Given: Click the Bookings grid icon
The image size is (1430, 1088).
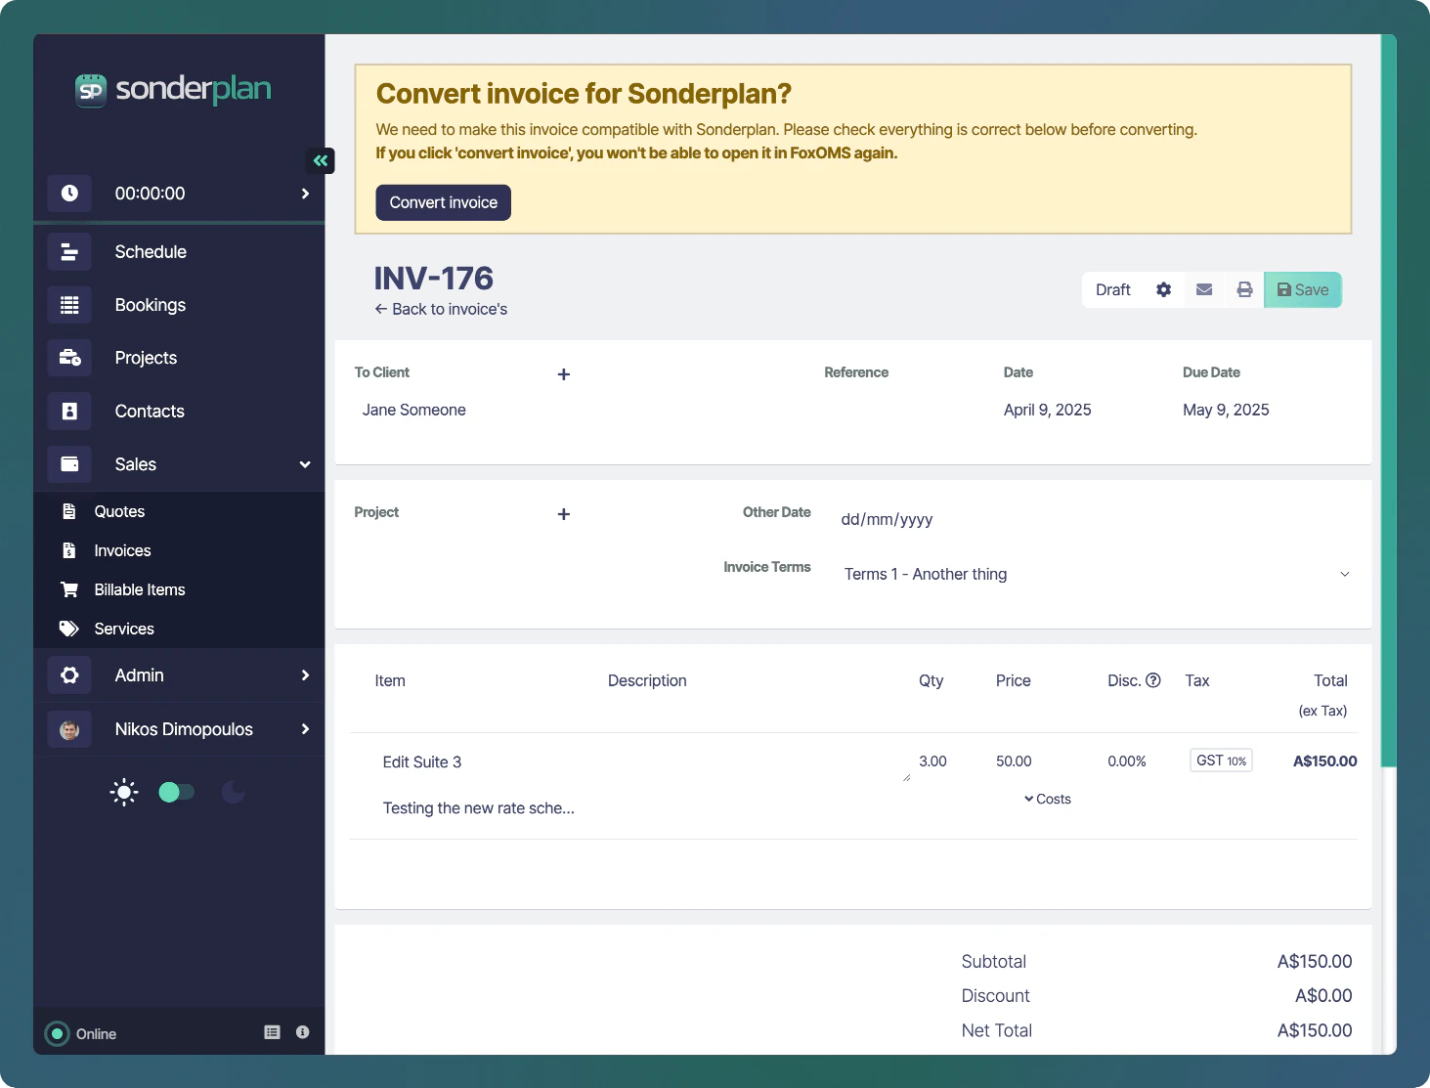Looking at the screenshot, I should pyautogui.click(x=69, y=305).
